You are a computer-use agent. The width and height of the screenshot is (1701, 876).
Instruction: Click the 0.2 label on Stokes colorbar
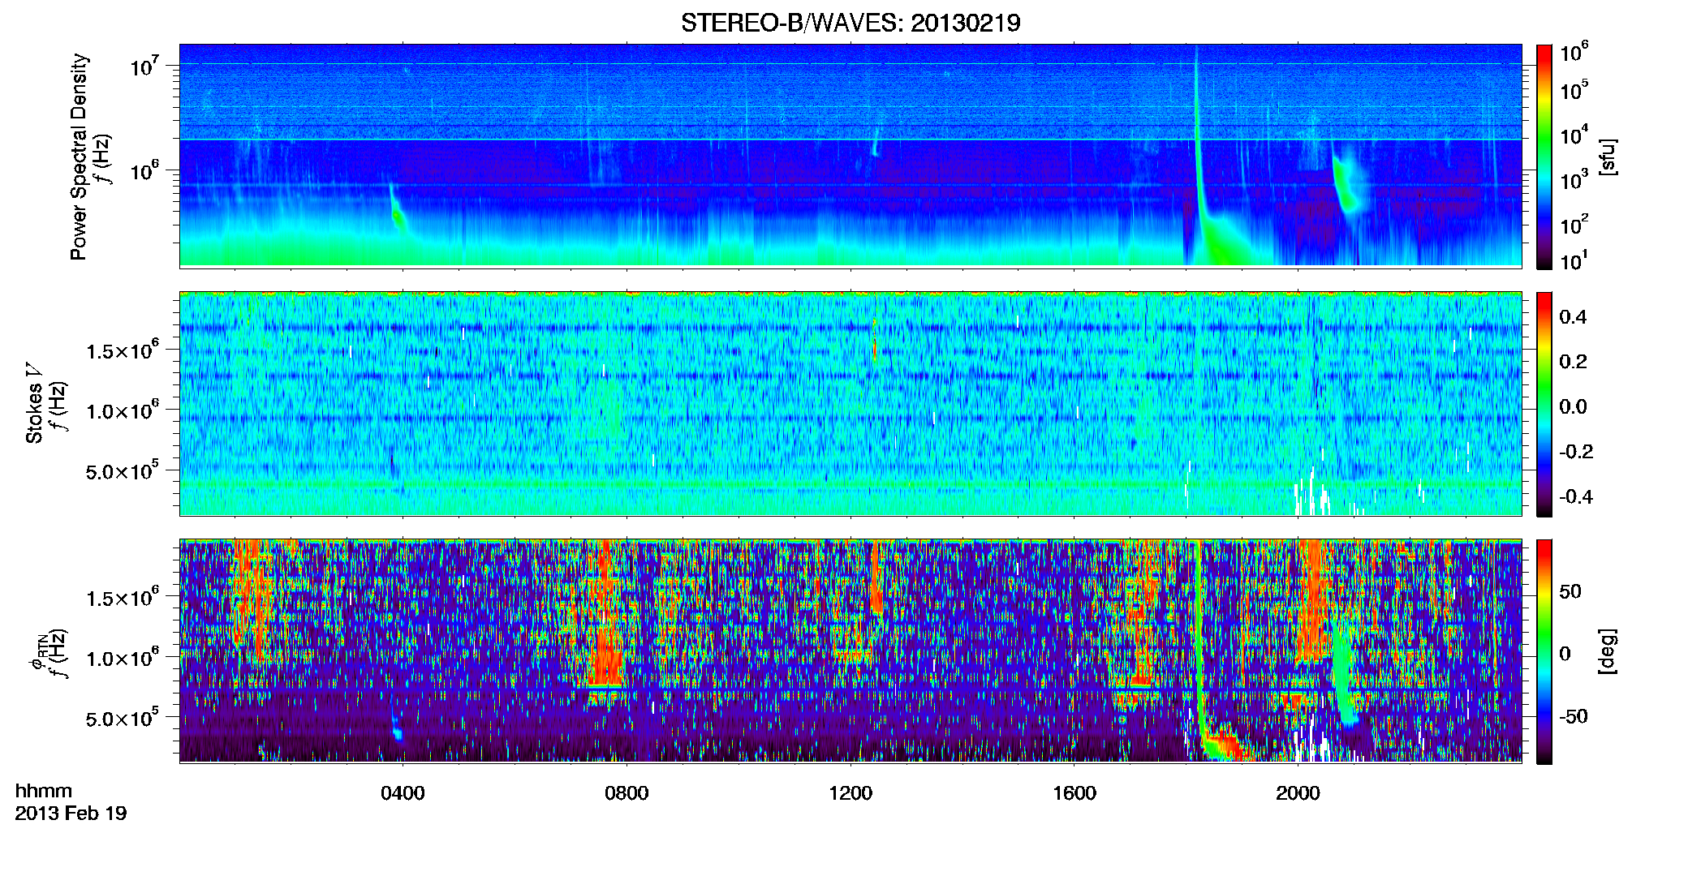click(x=1573, y=361)
